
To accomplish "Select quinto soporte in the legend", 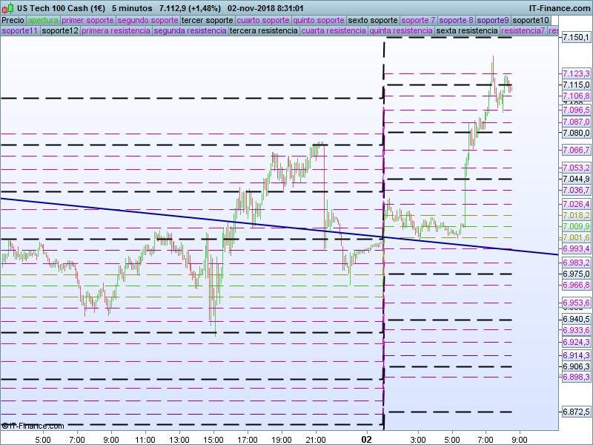I will [319, 21].
